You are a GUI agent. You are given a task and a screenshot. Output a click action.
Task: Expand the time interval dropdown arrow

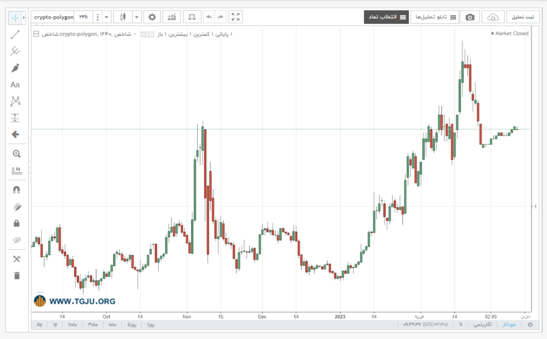(106, 17)
